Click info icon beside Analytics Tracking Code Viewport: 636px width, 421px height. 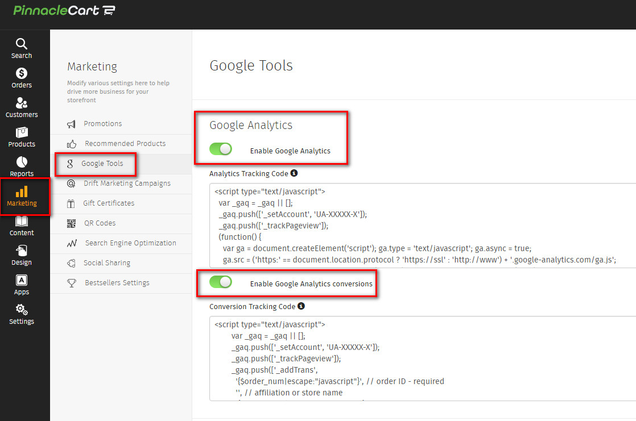tap(294, 173)
